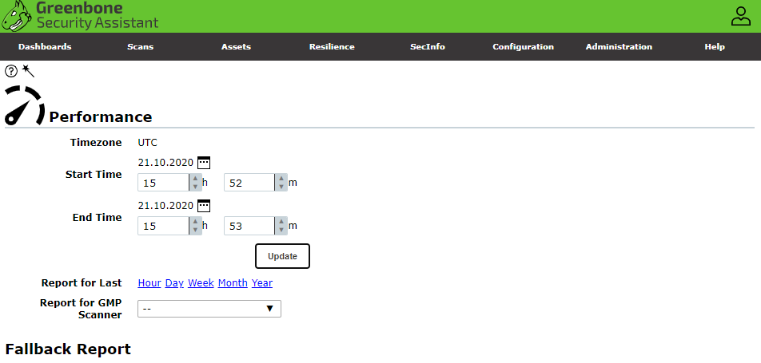Increase Start Time hour with stepper
This screenshot has height=363, width=761.
tap(194, 179)
